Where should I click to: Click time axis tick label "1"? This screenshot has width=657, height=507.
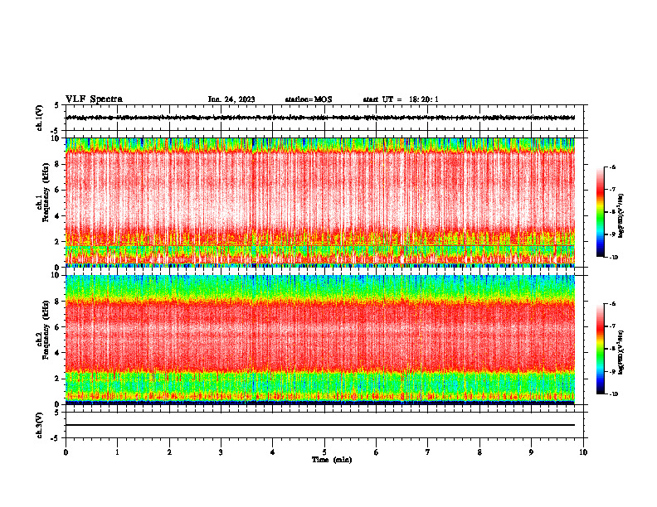pos(117,452)
